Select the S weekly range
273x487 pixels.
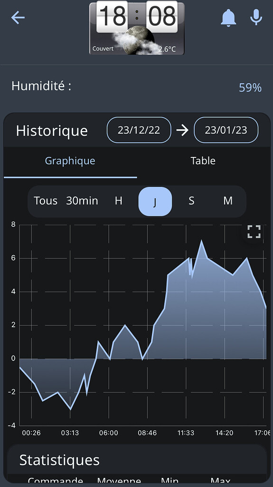pyautogui.click(x=191, y=201)
